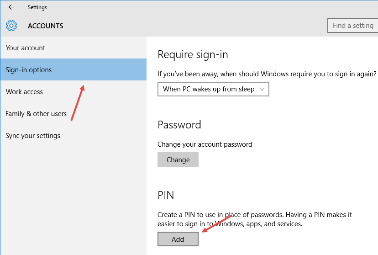Expand the When PC wakes up from sleep dropdown
This screenshot has height=255, width=378.
point(213,89)
